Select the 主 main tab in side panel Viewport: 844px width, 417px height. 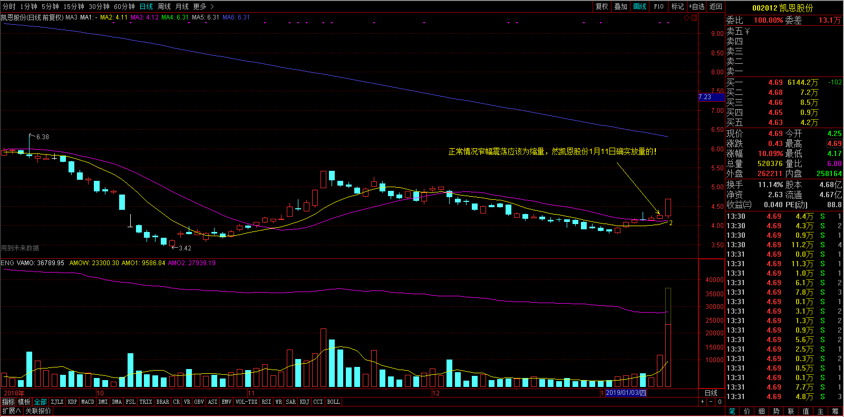[821, 411]
